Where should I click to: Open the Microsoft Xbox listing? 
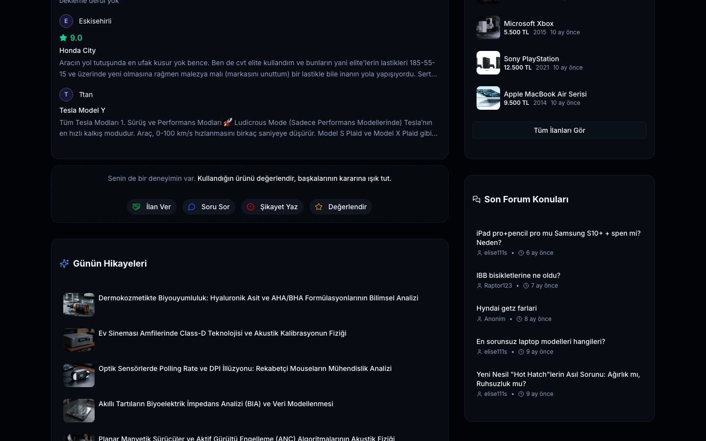tap(559, 27)
